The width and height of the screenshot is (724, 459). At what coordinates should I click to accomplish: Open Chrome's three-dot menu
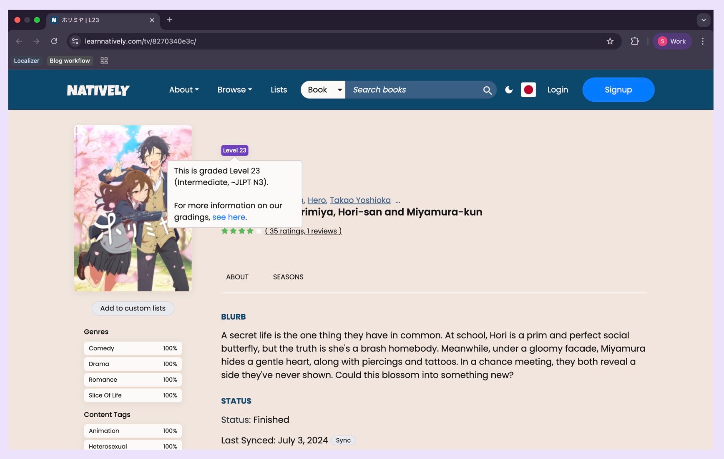(x=702, y=41)
